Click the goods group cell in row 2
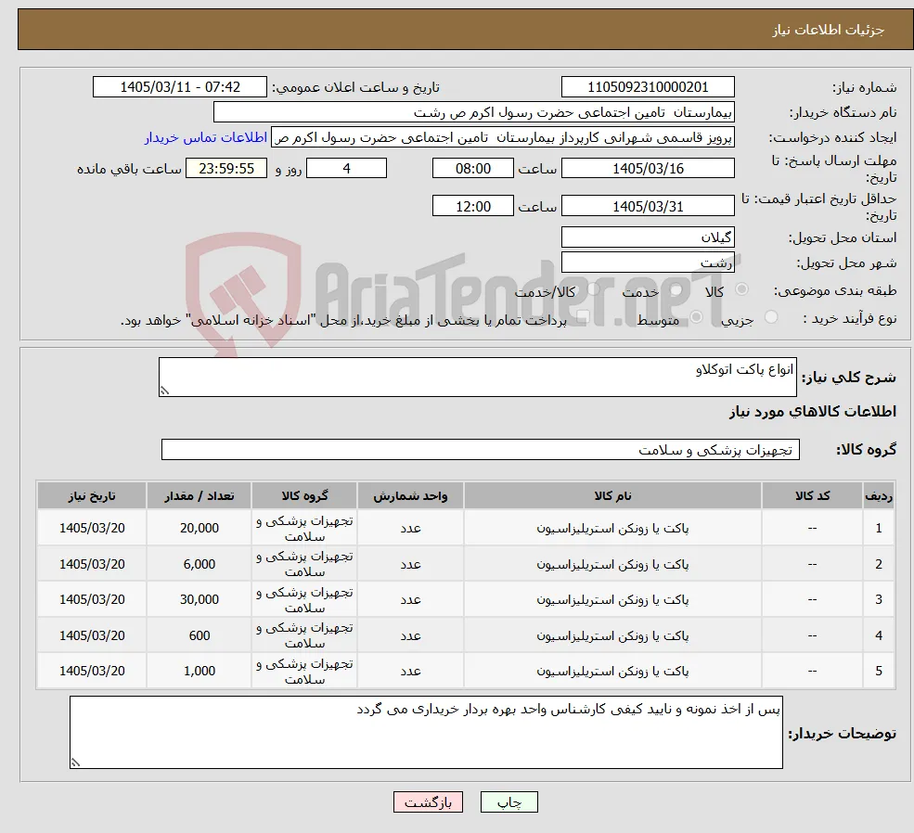The width and height of the screenshot is (914, 833). 304,564
